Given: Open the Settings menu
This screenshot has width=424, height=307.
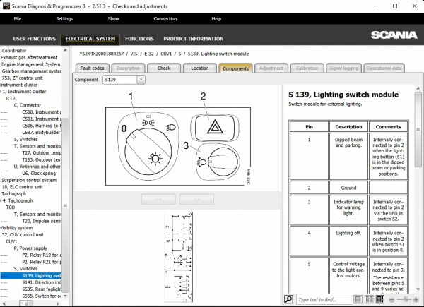Looking at the screenshot, I should [64, 18].
